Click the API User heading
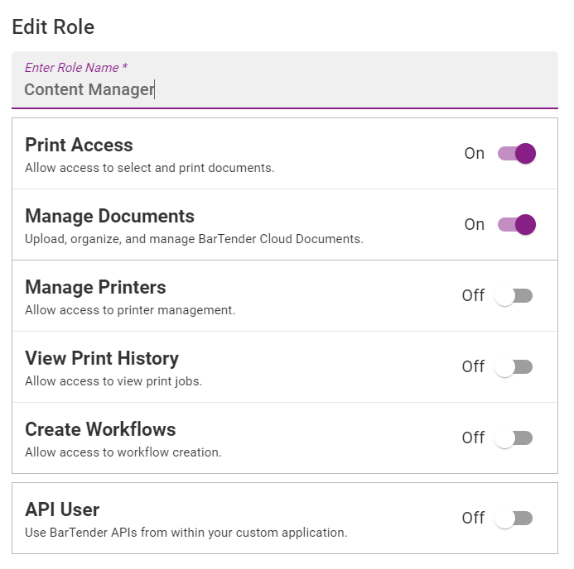Viewport: 574px width, 569px height. 62,509
